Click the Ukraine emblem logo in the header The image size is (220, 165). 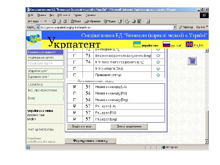34,40
